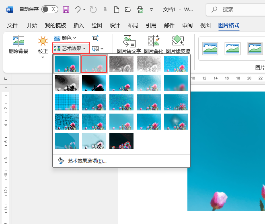Open 艺术效果选项(E)... menu entry
The height and width of the screenshot is (224, 265).
pyautogui.click(x=121, y=161)
